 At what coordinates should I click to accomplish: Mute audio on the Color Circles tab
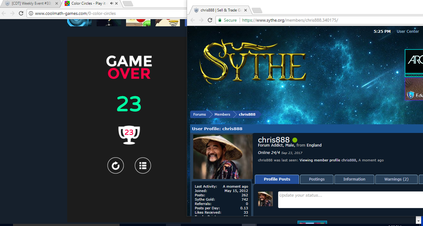pos(111,3)
